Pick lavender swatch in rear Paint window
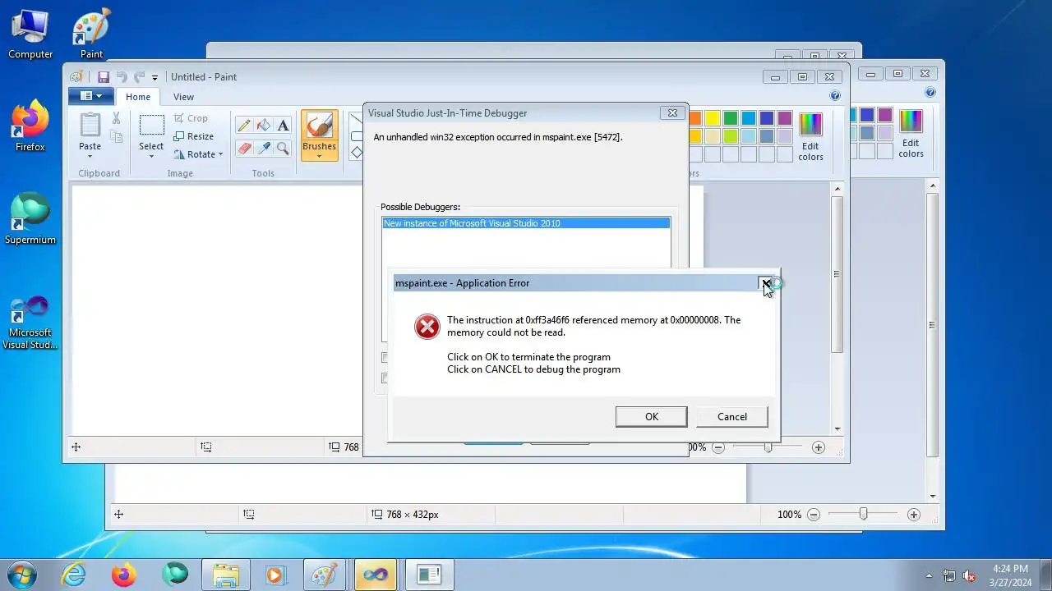The height and width of the screenshot is (591, 1052). coord(885,133)
